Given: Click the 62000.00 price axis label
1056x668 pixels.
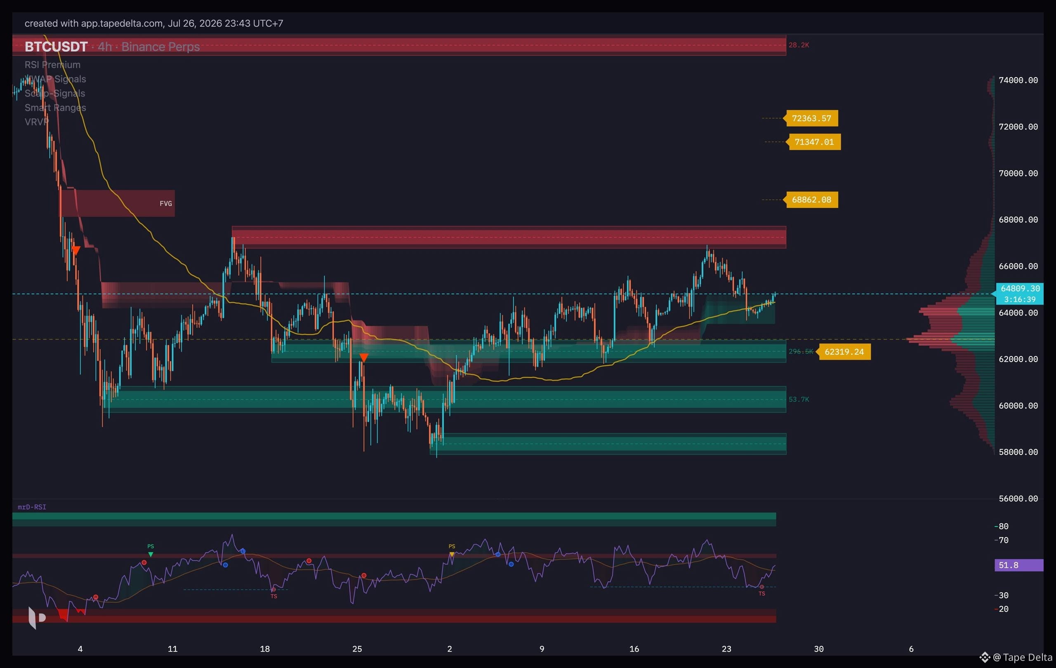Looking at the screenshot, I should pyautogui.click(x=1018, y=359).
